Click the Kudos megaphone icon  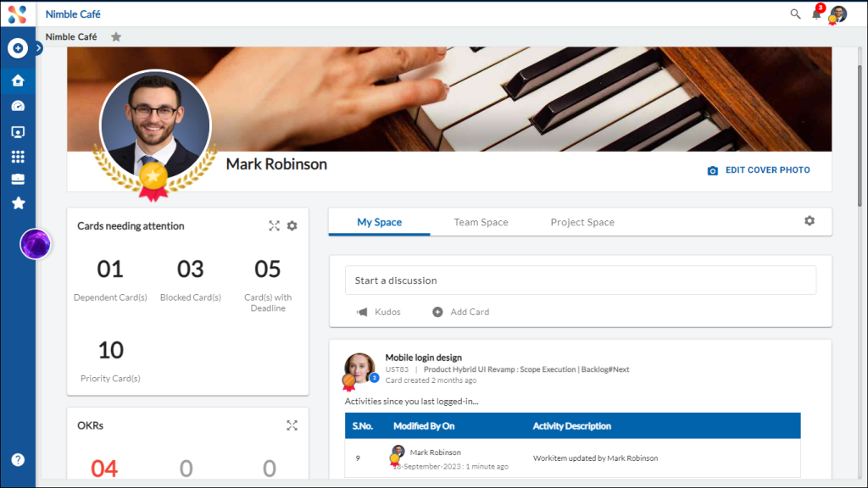pos(363,312)
